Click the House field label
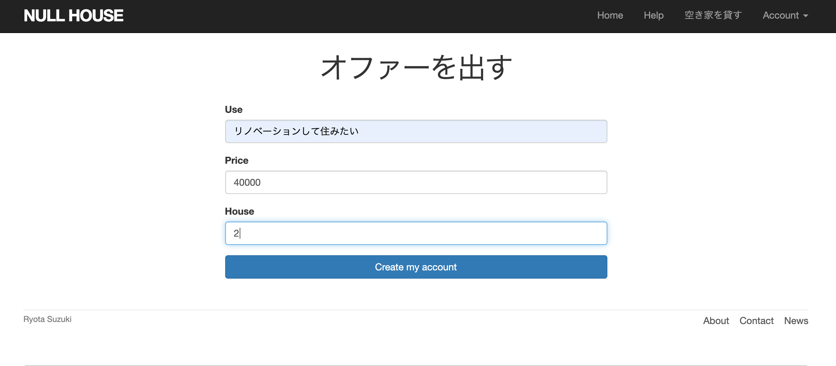The width and height of the screenshot is (836, 366). 239,211
